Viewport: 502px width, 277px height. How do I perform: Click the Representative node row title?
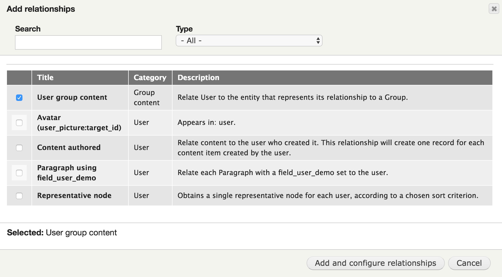[74, 196]
